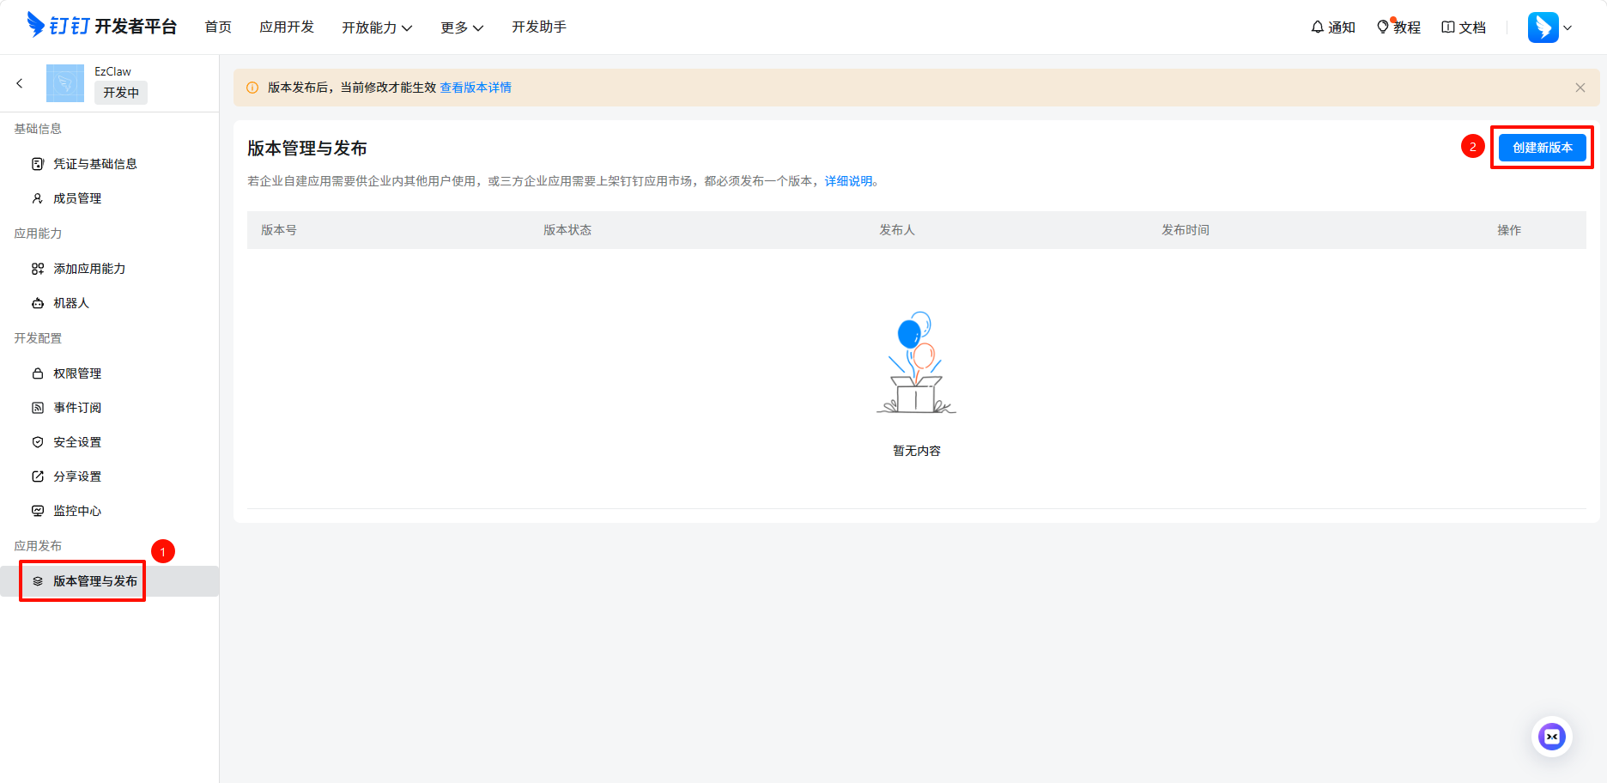Open the docs book icon
1607x783 pixels.
[x=1447, y=27]
